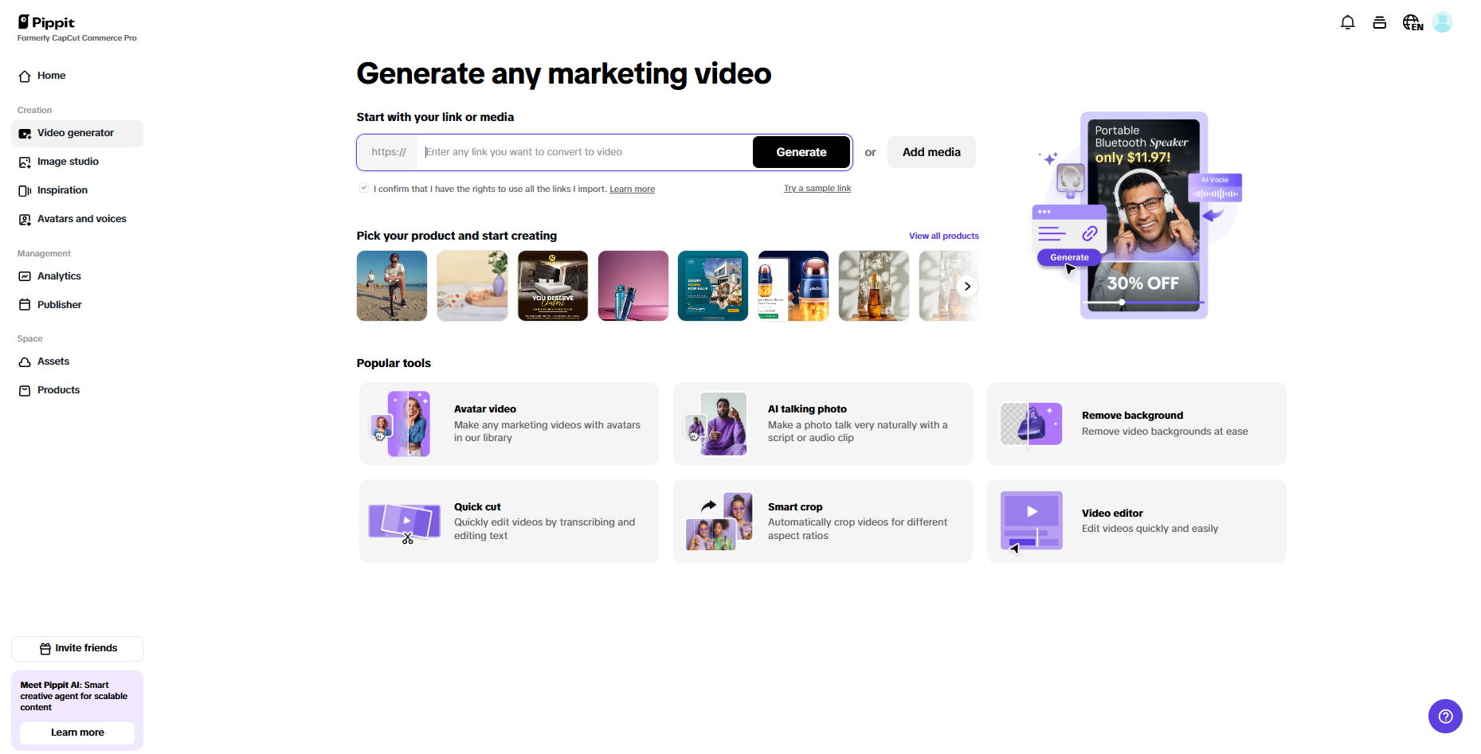Uncheck the rights confirmation checkbox
The width and height of the screenshot is (1481, 754).
(x=363, y=187)
